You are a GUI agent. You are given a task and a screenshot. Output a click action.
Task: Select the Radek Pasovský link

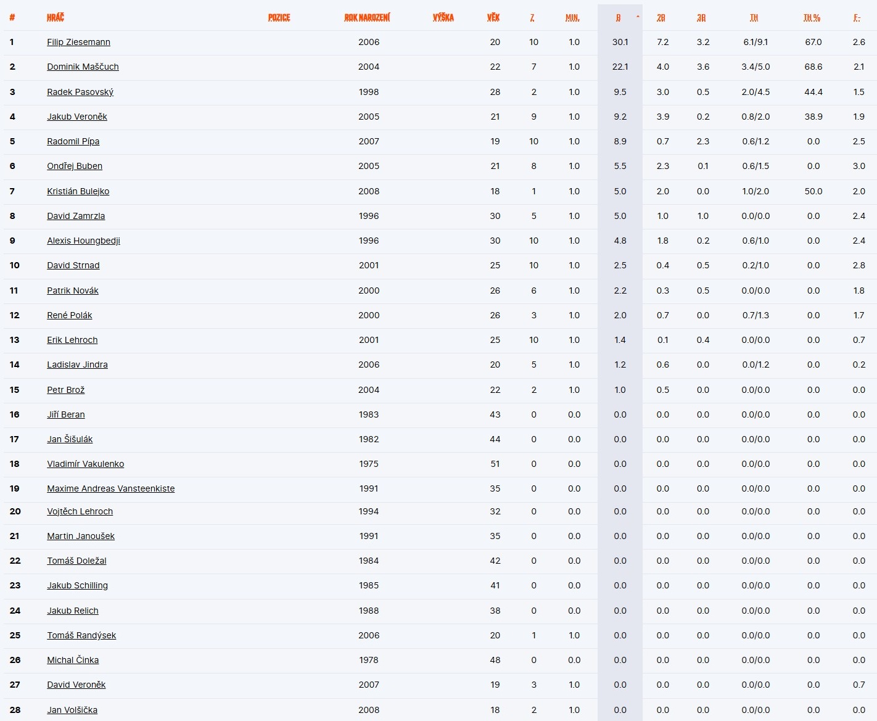[x=80, y=92]
